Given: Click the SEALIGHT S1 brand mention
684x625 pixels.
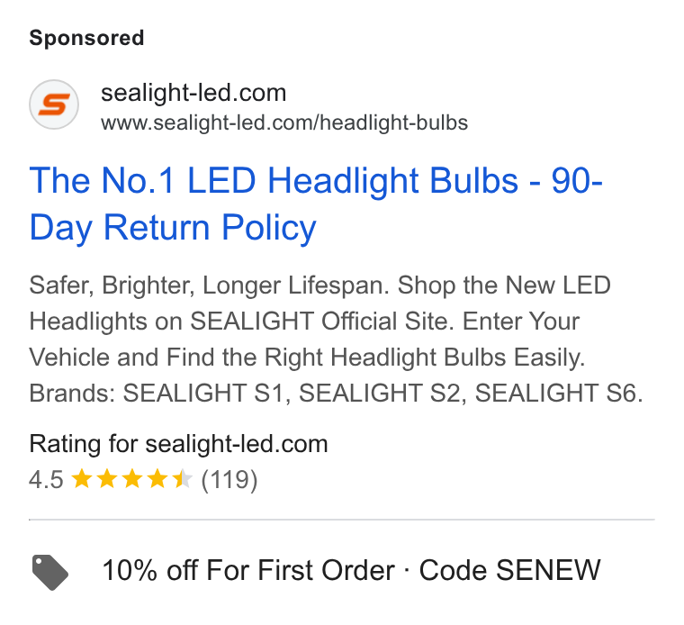Looking at the screenshot, I should (202, 393).
